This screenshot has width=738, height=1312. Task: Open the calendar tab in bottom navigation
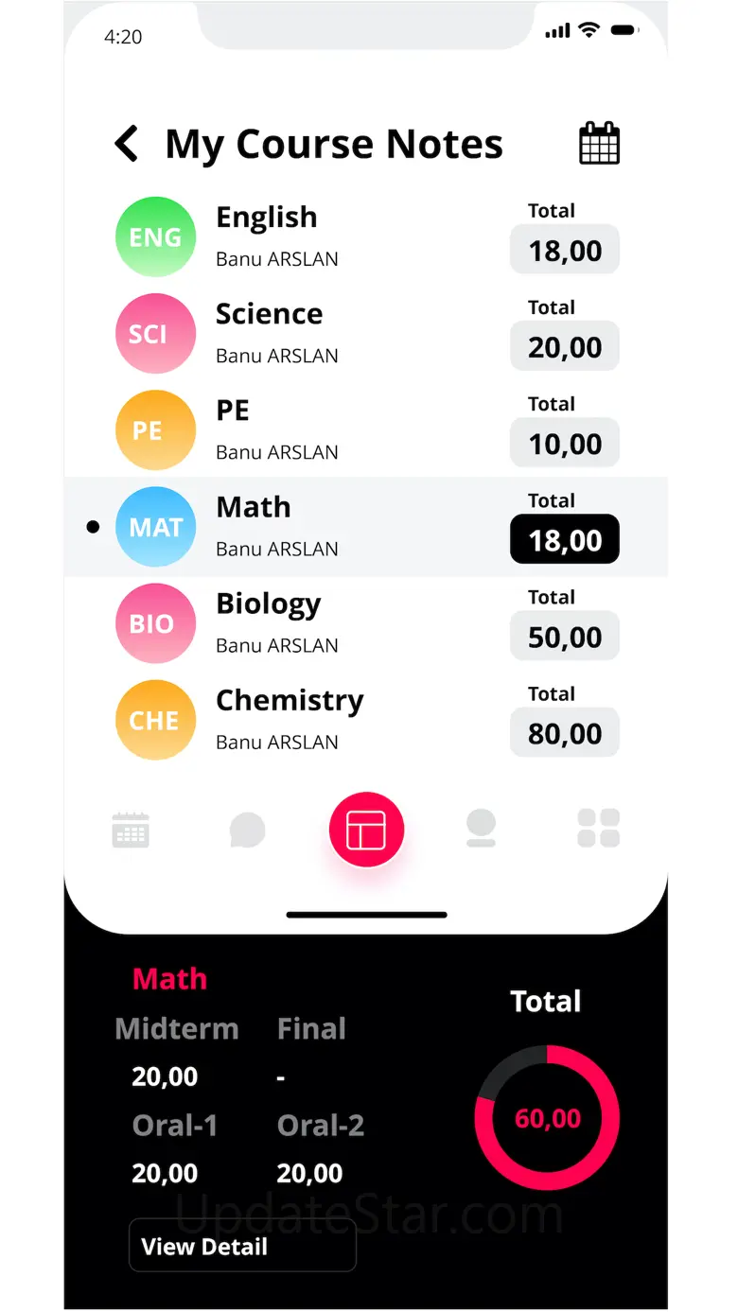(x=131, y=830)
